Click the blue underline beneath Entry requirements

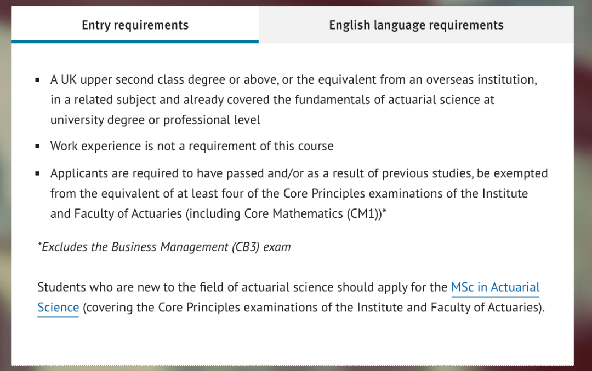[x=135, y=42]
